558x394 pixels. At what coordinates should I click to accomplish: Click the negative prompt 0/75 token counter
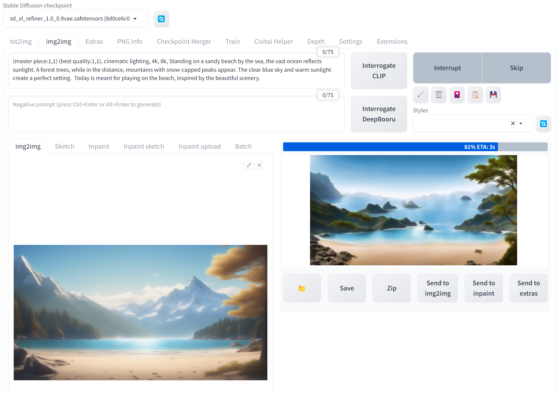(x=328, y=95)
